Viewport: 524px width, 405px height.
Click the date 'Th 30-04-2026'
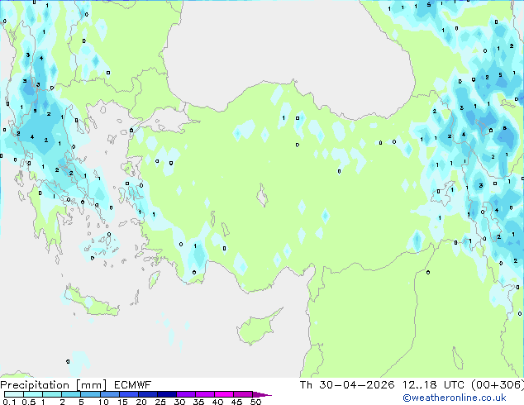click(347, 385)
